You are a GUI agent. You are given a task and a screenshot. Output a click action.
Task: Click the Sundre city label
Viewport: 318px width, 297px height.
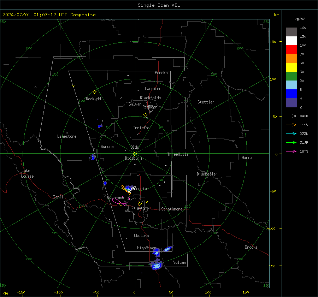pyautogui.click(x=107, y=146)
